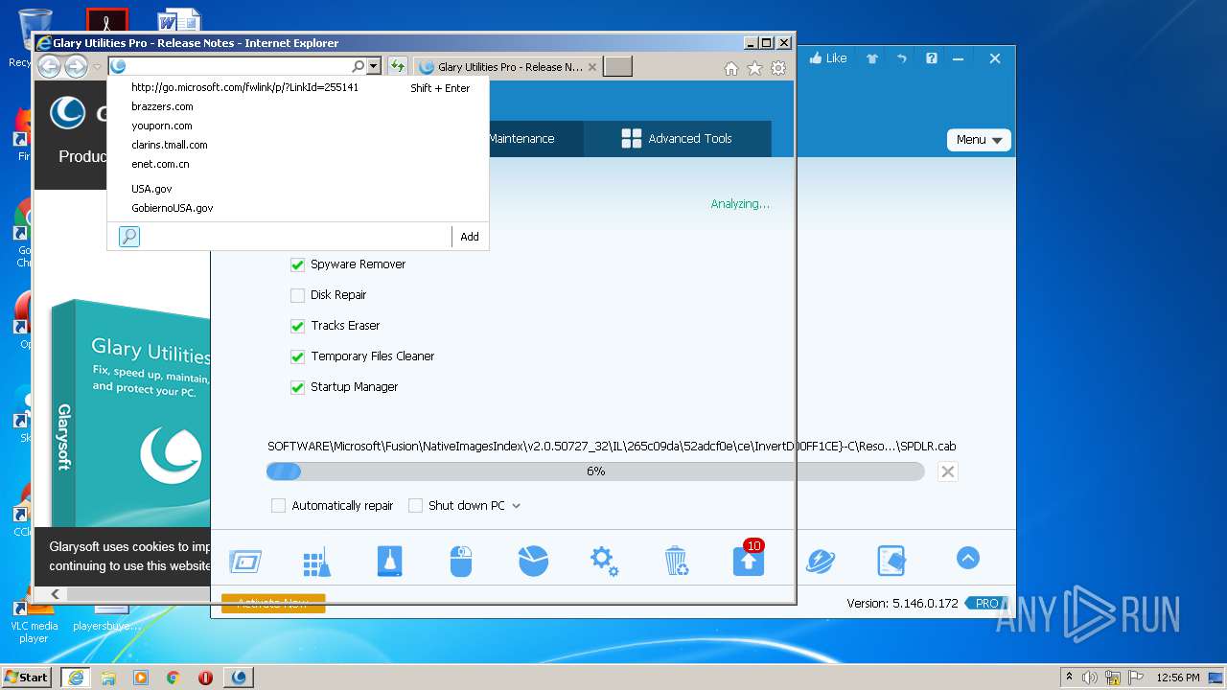This screenshot has width=1227, height=690.
Task: Click the shirt Skin icon in Glary title bar
Action: click(x=872, y=58)
